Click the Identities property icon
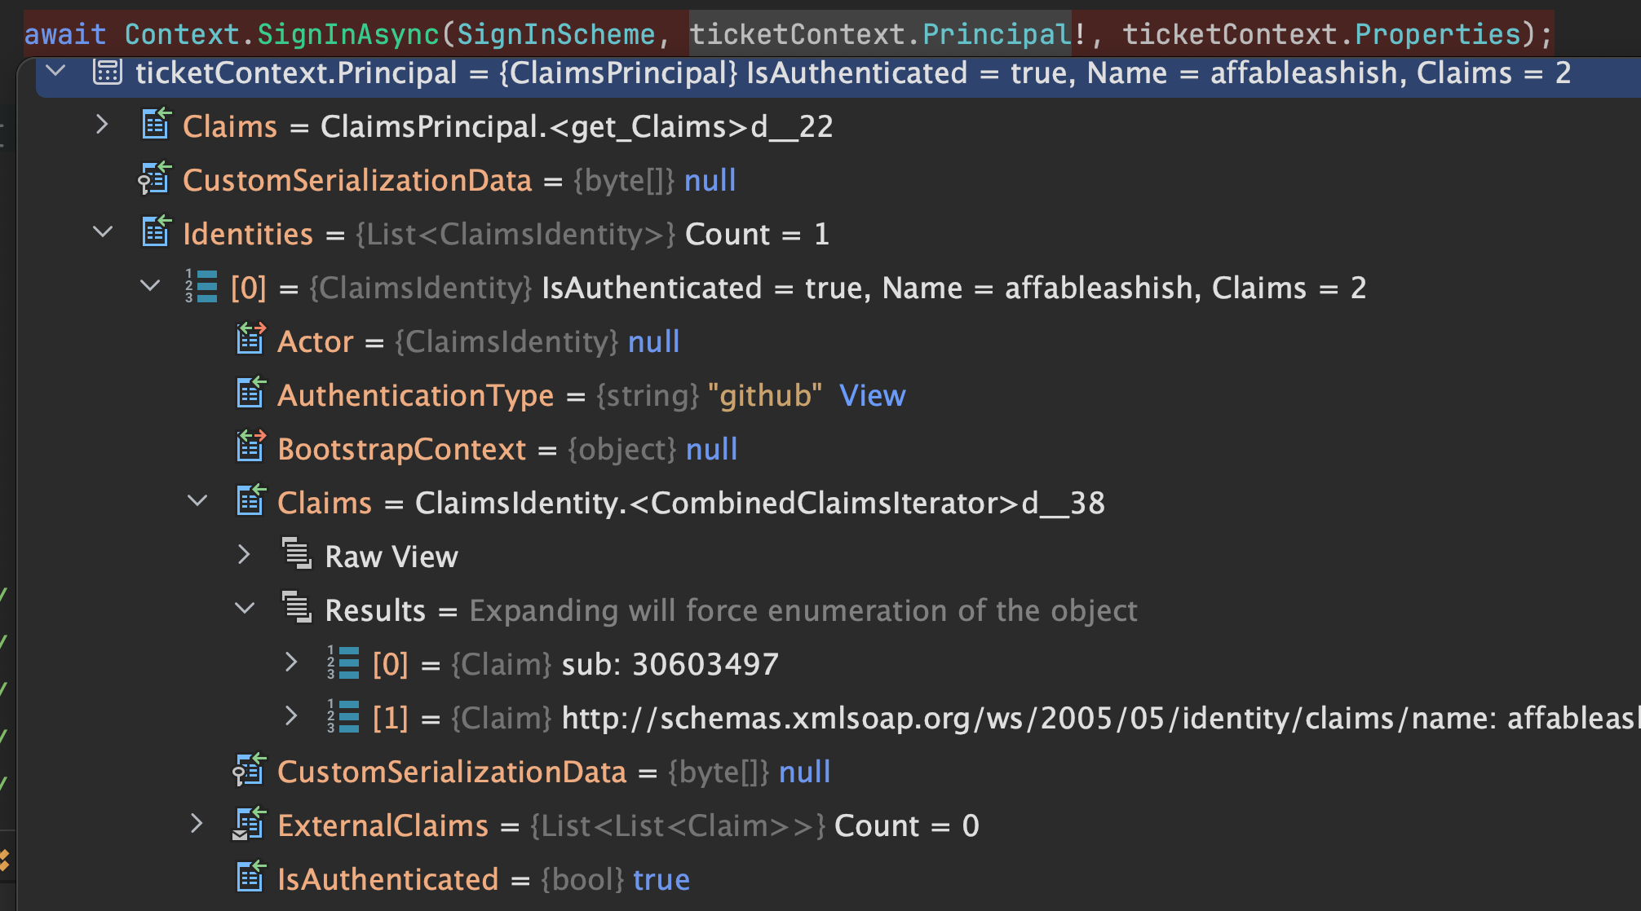Viewport: 1641px width, 911px height. pos(155,233)
